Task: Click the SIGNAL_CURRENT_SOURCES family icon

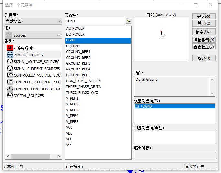Action: [x=10, y=68]
